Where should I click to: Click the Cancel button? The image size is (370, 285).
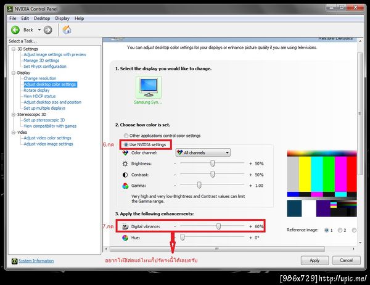tap(346, 260)
